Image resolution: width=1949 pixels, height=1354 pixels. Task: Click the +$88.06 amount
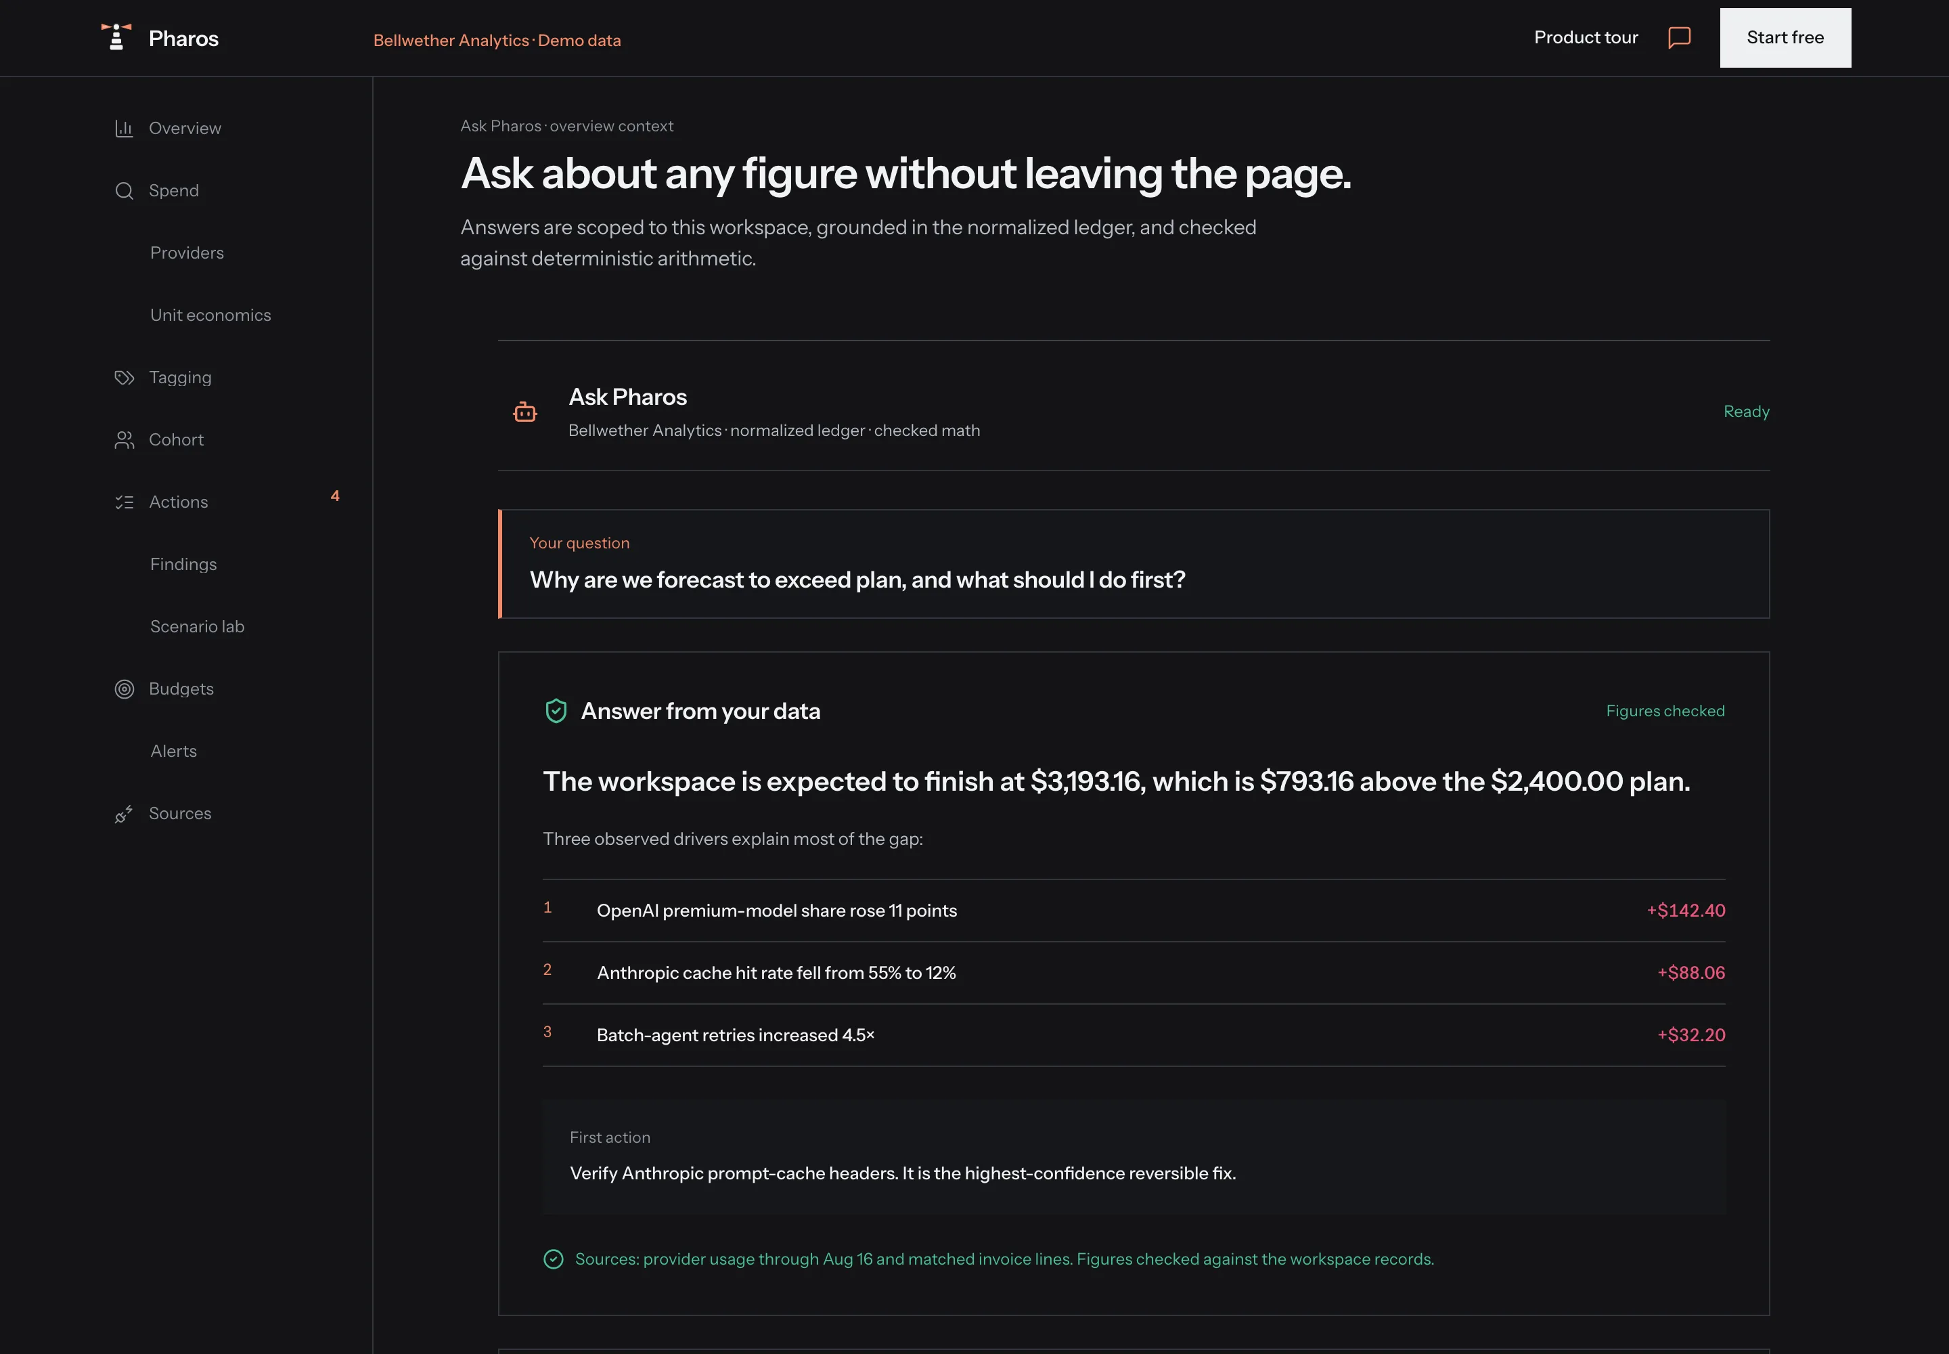click(x=1690, y=973)
